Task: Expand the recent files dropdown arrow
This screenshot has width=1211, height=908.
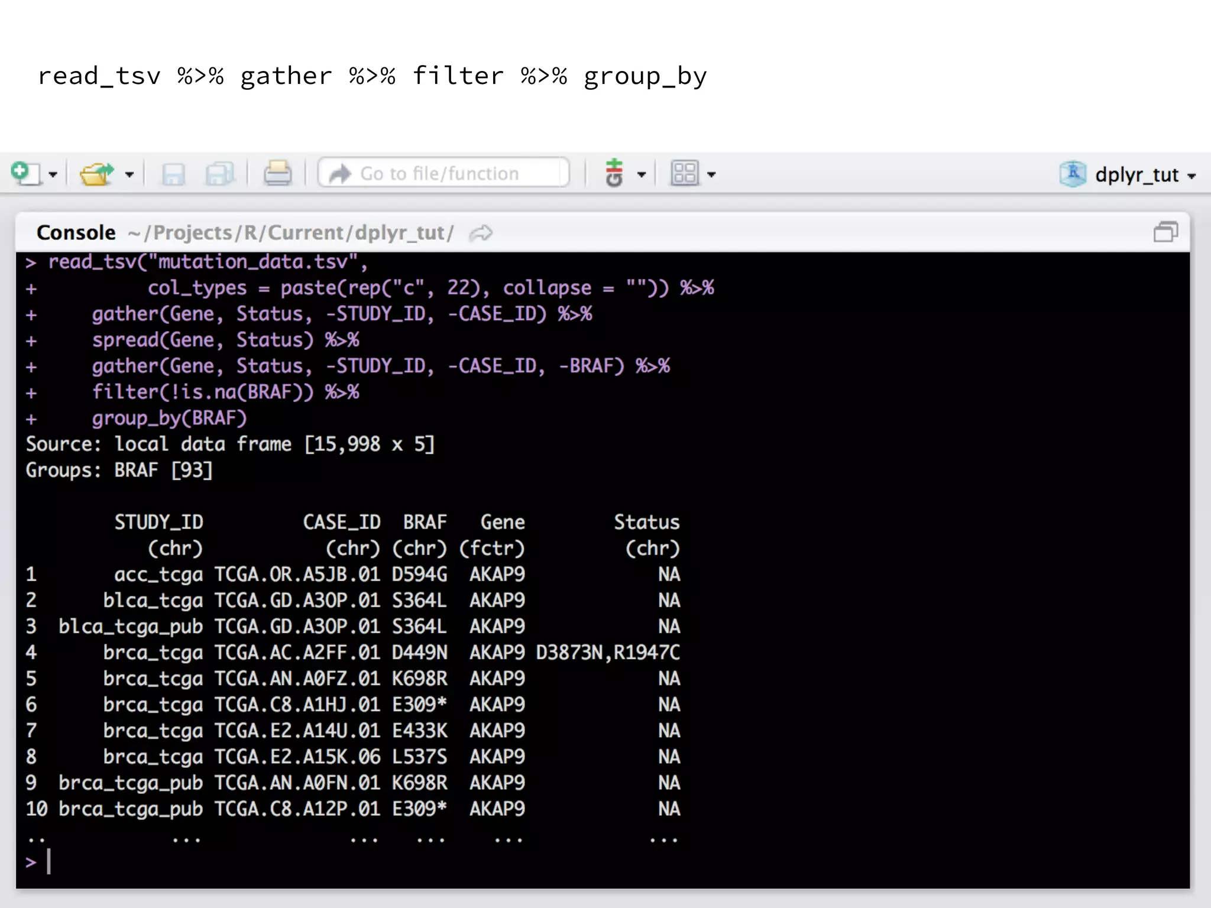Action: [129, 175]
